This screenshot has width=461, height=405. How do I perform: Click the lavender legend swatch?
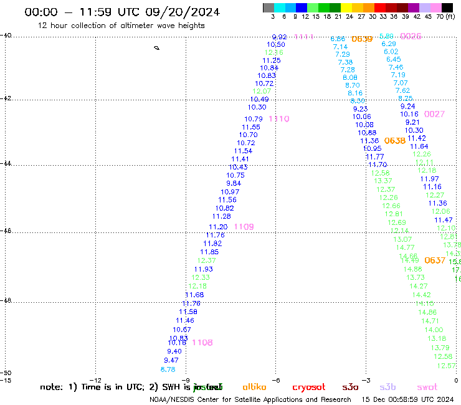pyautogui.click(x=425, y=7)
